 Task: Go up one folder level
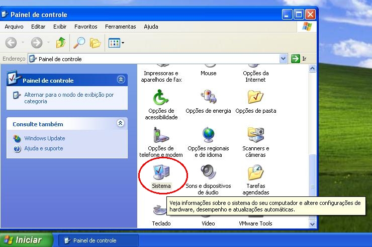[61, 43]
